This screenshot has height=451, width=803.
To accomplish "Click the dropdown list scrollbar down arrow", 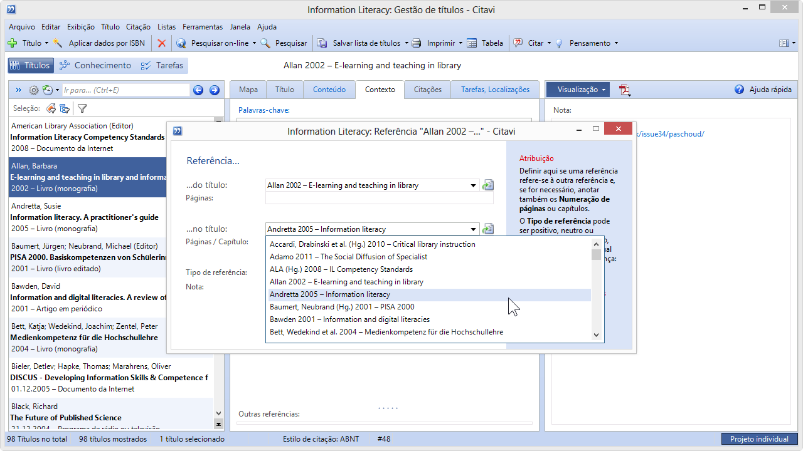I will click(x=596, y=335).
